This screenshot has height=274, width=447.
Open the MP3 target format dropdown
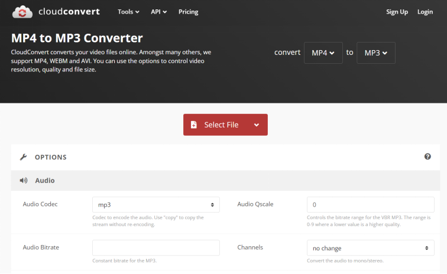tap(376, 53)
